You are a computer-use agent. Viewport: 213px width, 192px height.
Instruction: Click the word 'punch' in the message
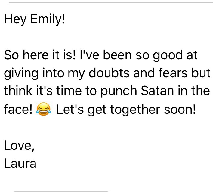click(119, 91)
